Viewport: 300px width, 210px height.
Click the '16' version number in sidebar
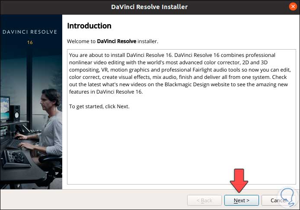[x=30, y=42]
